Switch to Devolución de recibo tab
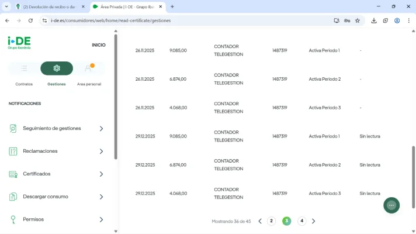416x234 pixels. pyautogui.click(x=50, y=7)
